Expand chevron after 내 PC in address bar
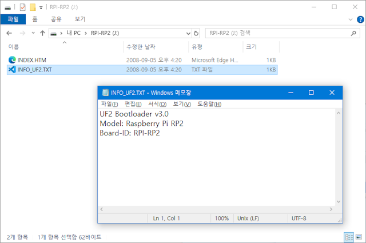366x243 pixels. (x=86, y=33)
